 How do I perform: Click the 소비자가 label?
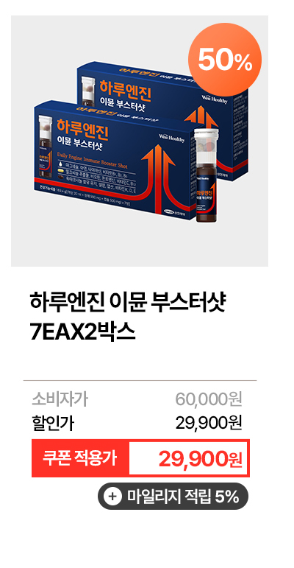[60, 399]
